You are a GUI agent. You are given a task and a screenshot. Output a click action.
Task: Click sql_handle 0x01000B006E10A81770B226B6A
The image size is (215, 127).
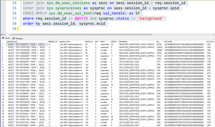pos(184,44)
